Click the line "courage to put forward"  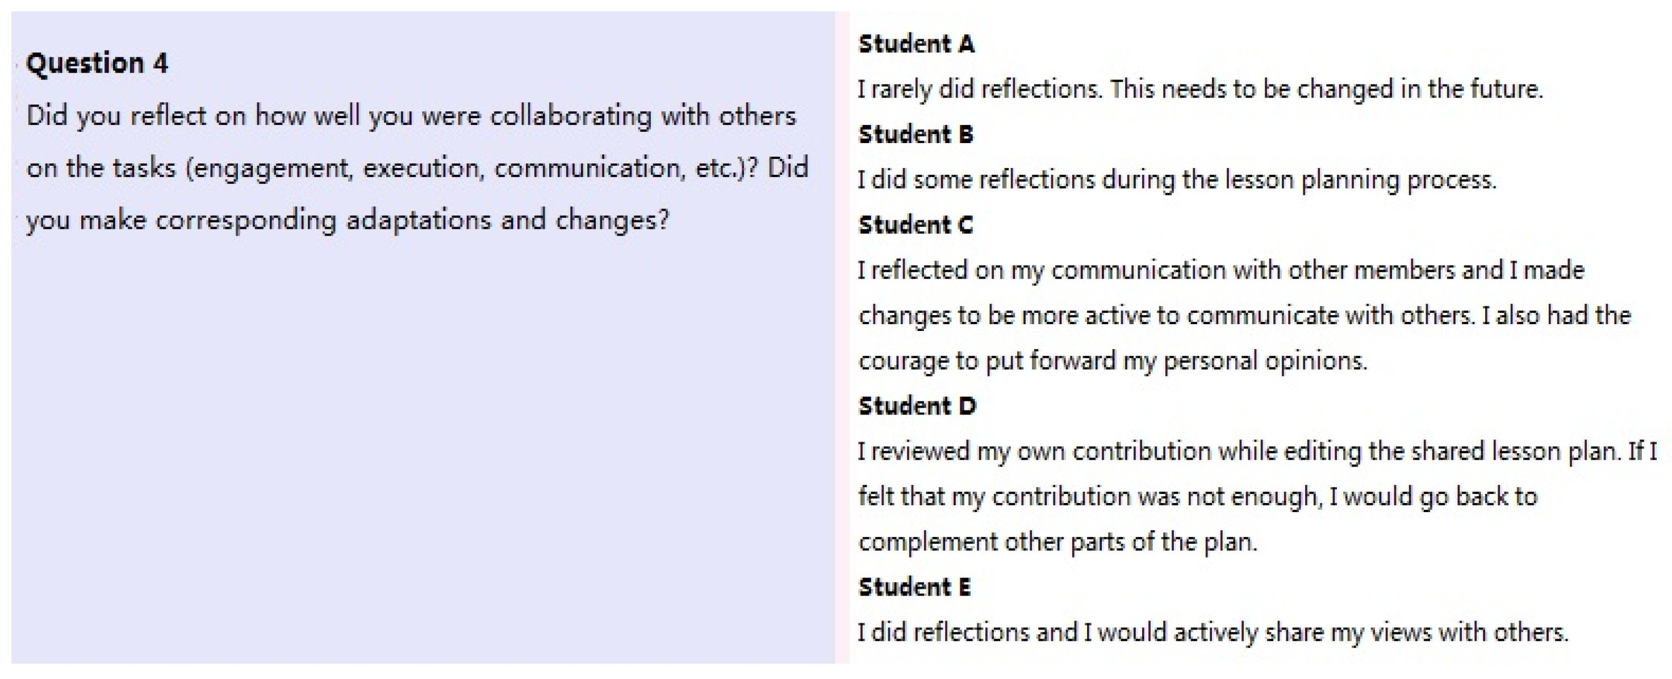coord(1112,361)
